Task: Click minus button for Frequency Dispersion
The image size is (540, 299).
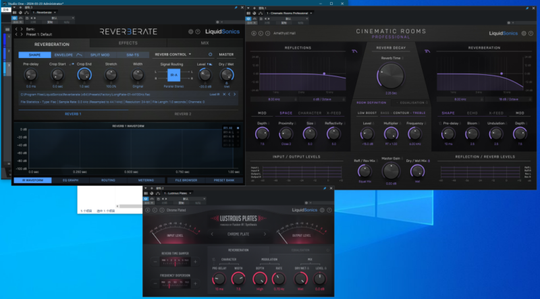Action: coord(156,283)
